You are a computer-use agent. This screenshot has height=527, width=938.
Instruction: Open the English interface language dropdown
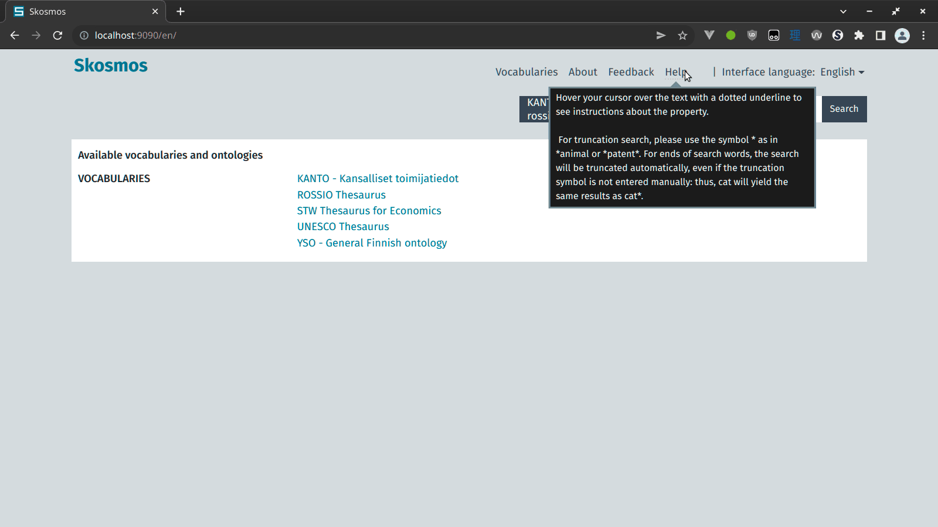point(842,72)
